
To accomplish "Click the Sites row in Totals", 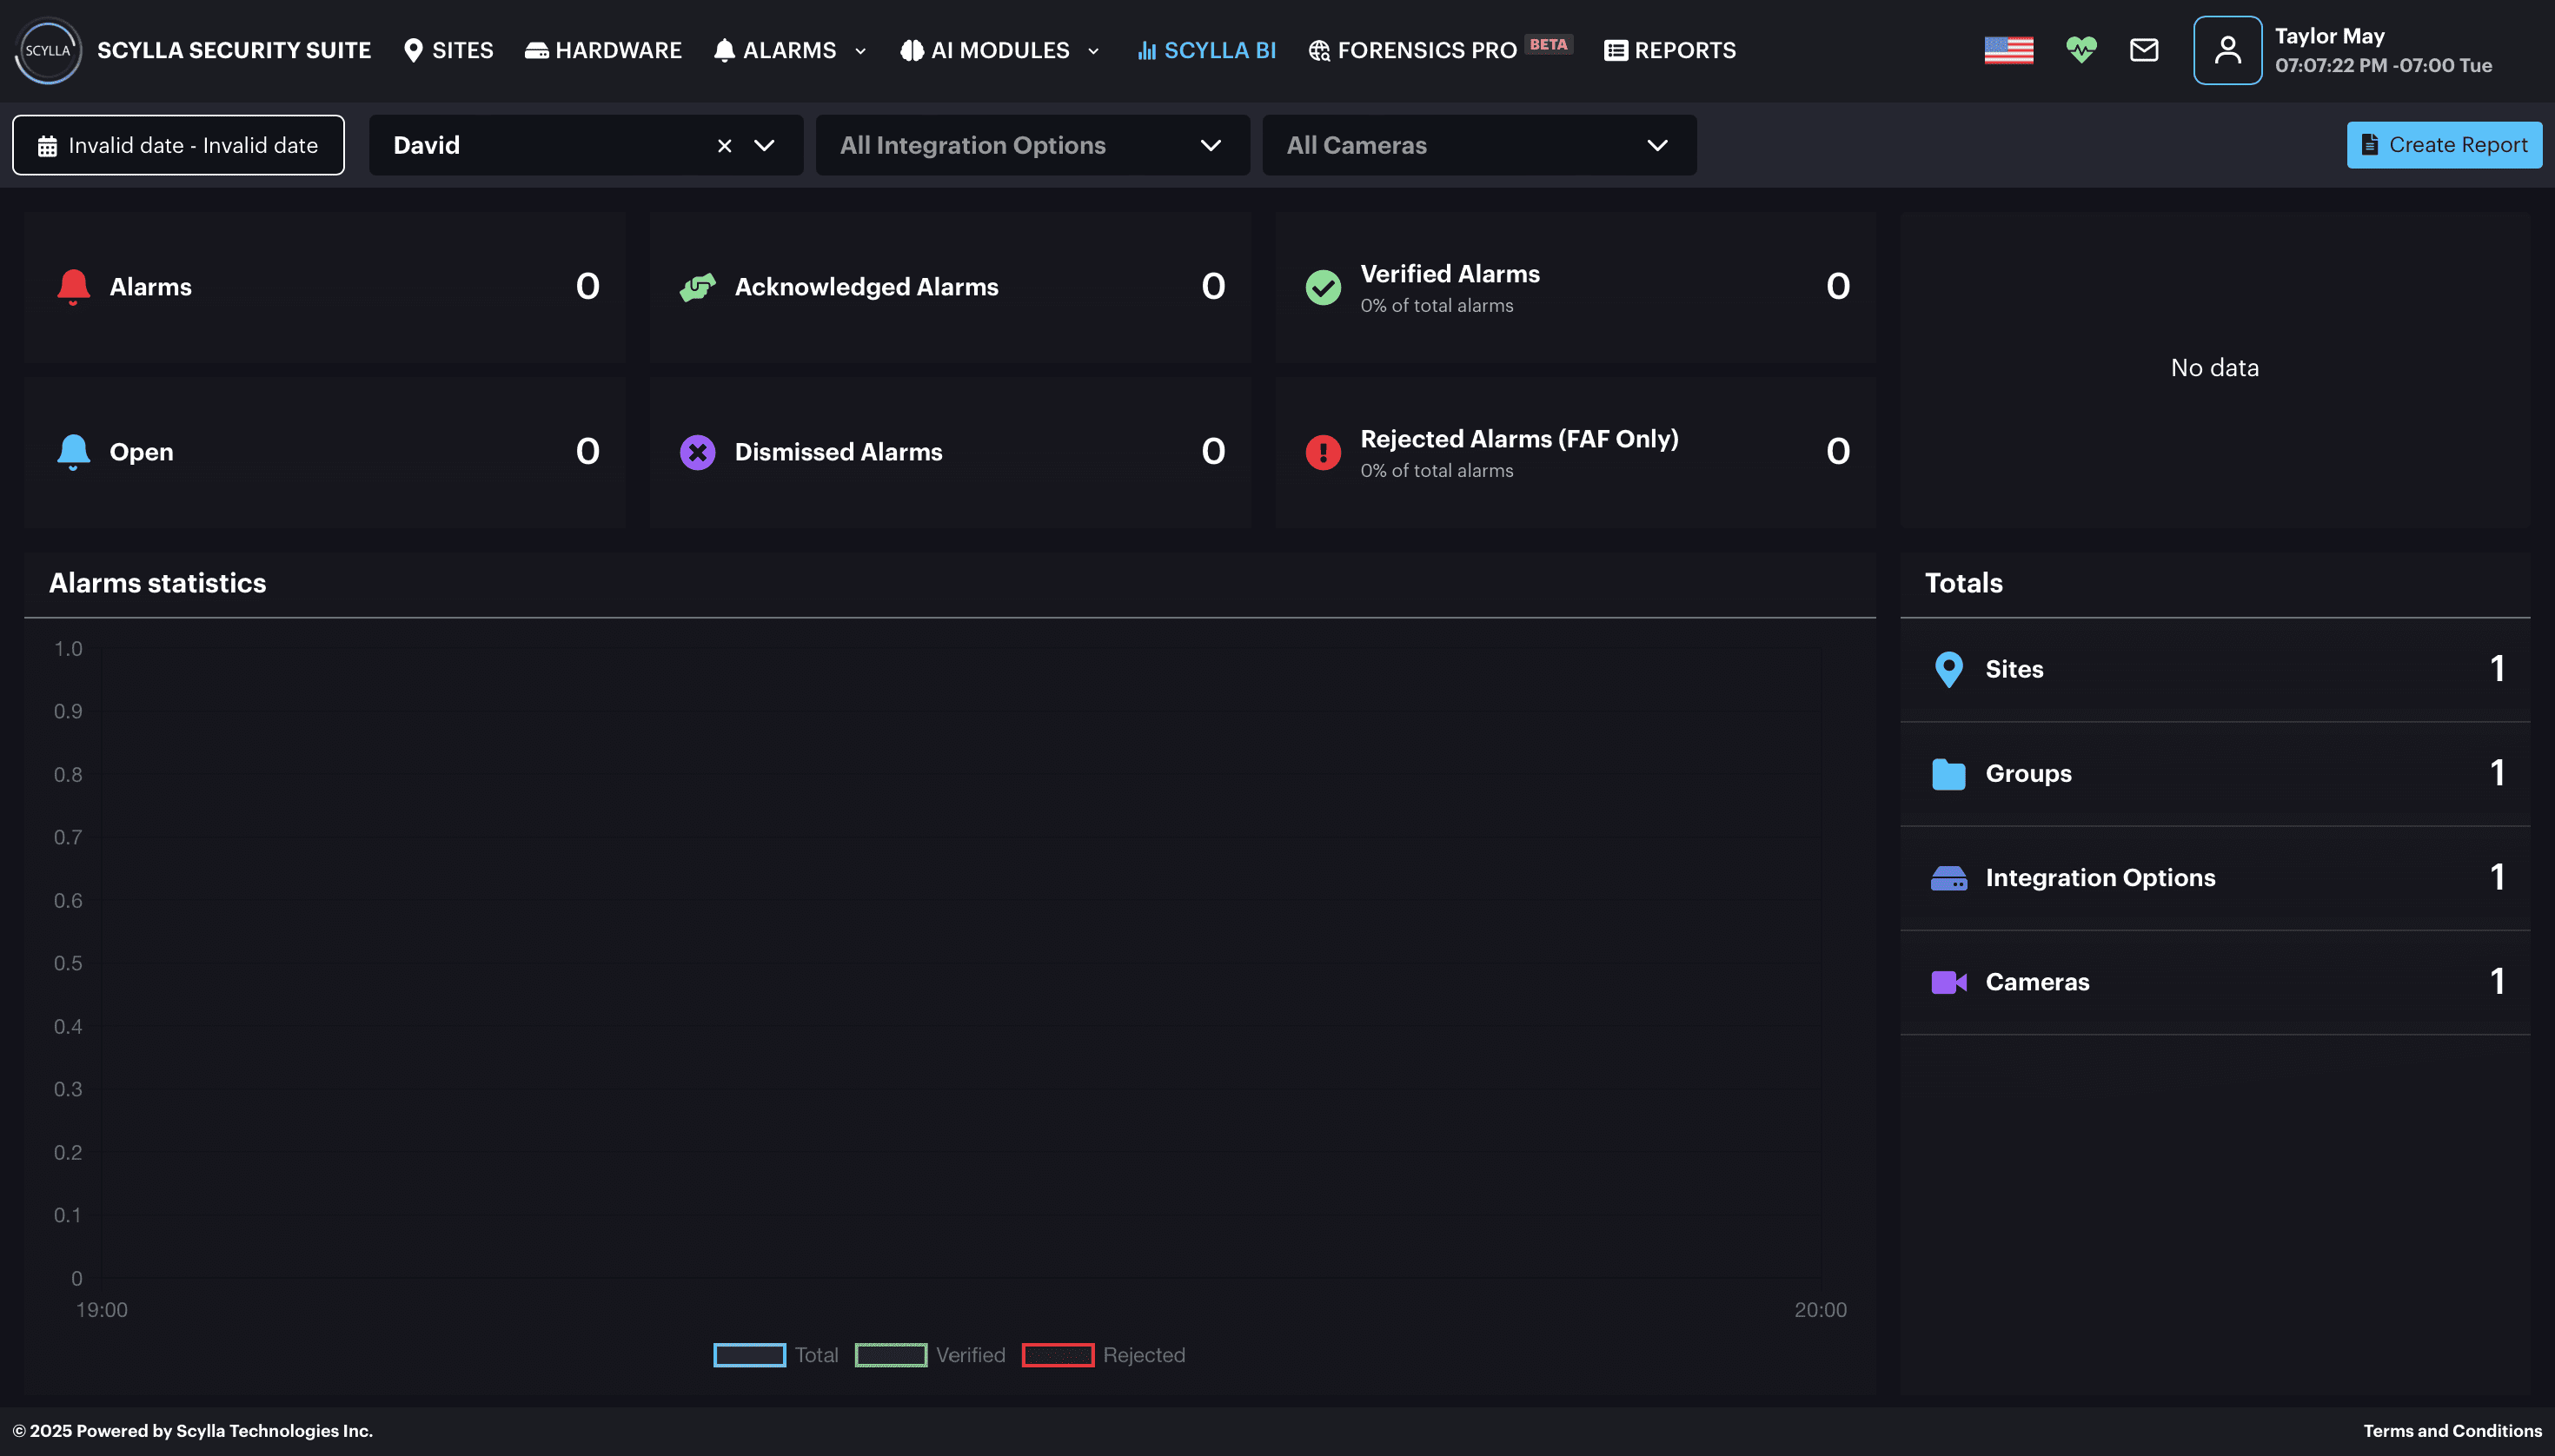I will coord(2215,670).
